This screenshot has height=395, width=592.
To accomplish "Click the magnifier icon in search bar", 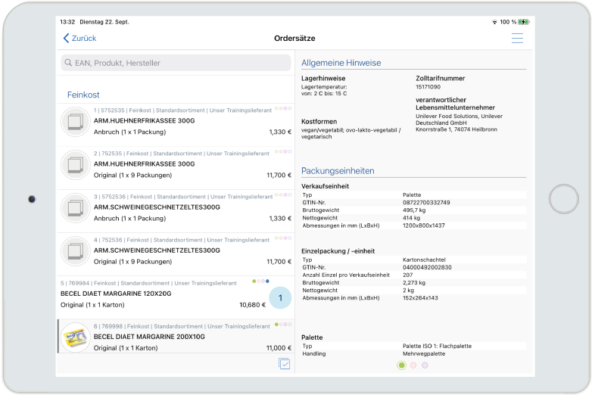I will (68, 63).
